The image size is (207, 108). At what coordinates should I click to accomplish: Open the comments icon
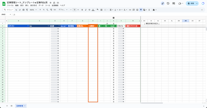tap(174, 3)
